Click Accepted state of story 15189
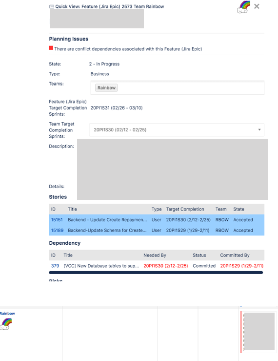The image size is (278, 361). [243, 231]
